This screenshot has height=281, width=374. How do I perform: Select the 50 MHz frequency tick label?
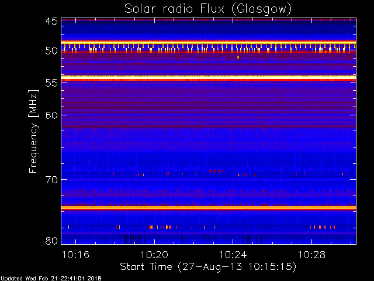51,51
